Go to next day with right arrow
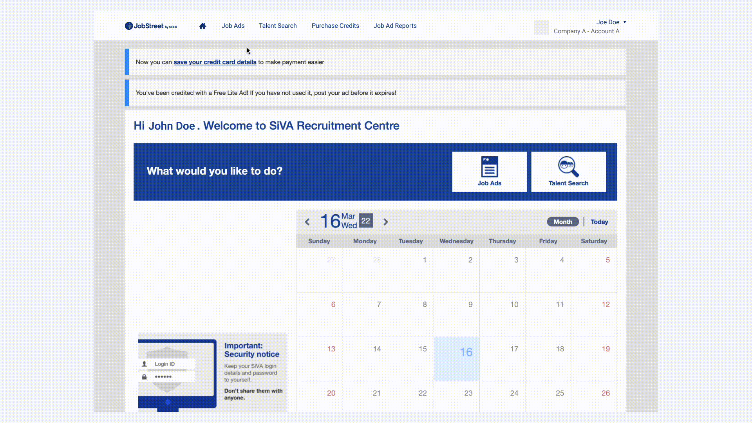The image size is (752, 423). 386,222
